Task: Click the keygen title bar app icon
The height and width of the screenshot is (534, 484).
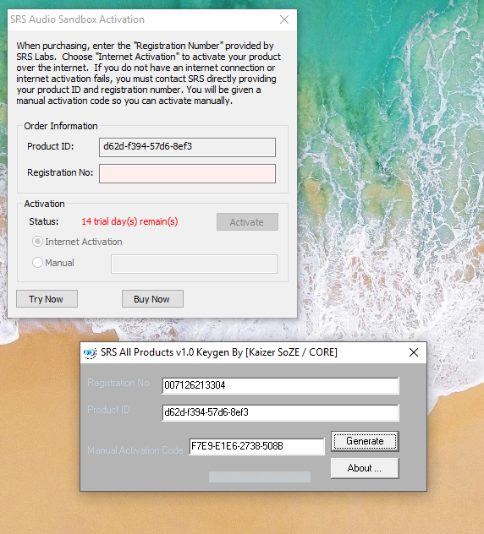Action: 90,352
